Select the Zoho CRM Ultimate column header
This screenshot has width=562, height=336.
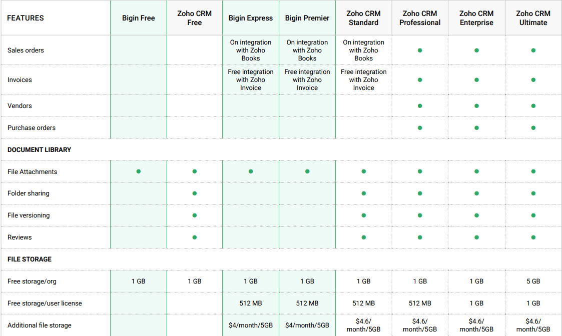533,17
